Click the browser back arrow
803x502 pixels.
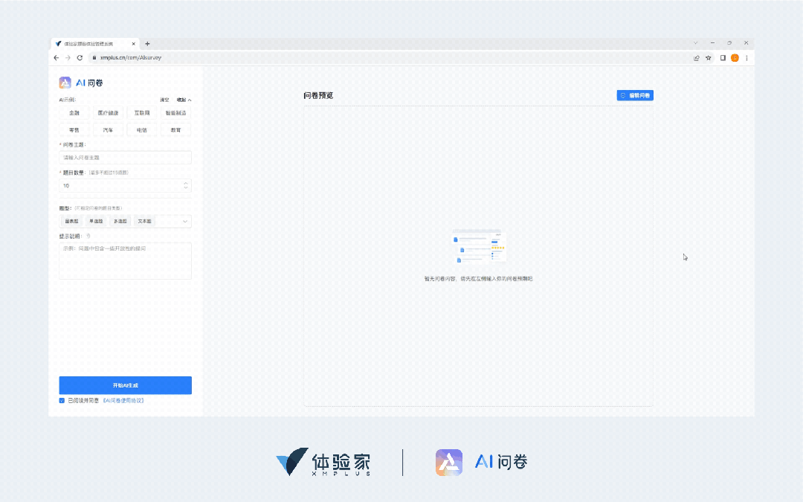[56, 58]
